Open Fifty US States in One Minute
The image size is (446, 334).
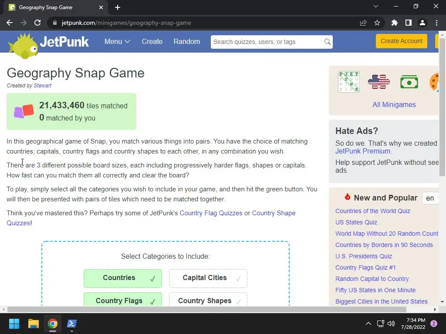click(375, 290)
